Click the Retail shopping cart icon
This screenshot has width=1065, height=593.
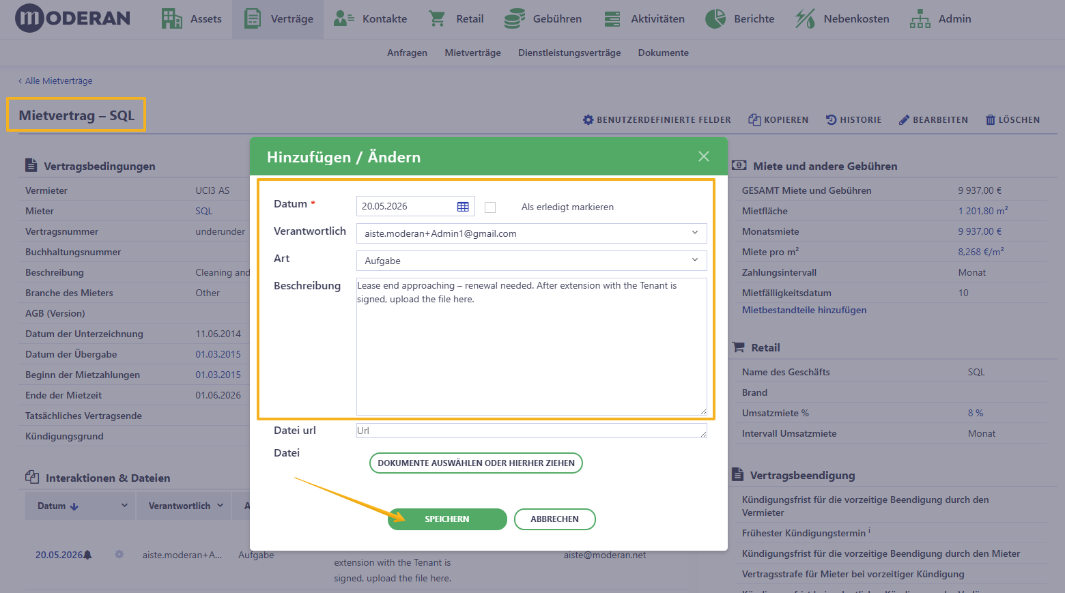pyautogui.click(x=437, y=18)
